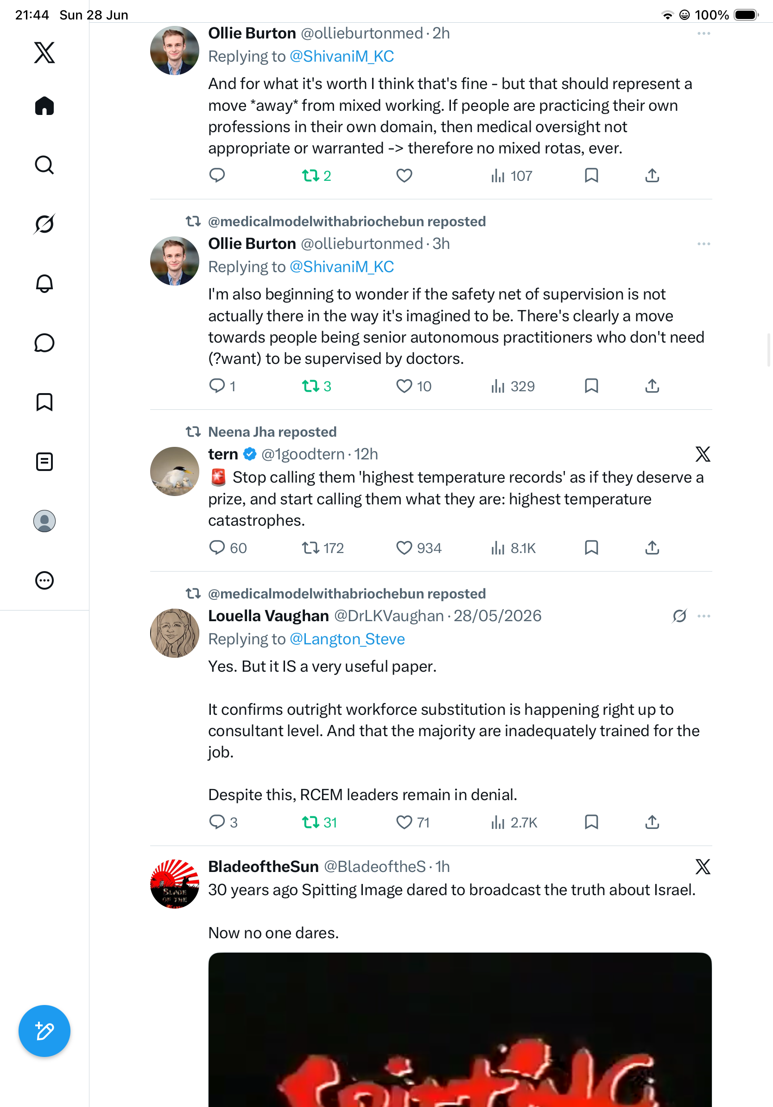Open more options on Ollie Burton's 2h post
773x1107 pixels.
703,33
